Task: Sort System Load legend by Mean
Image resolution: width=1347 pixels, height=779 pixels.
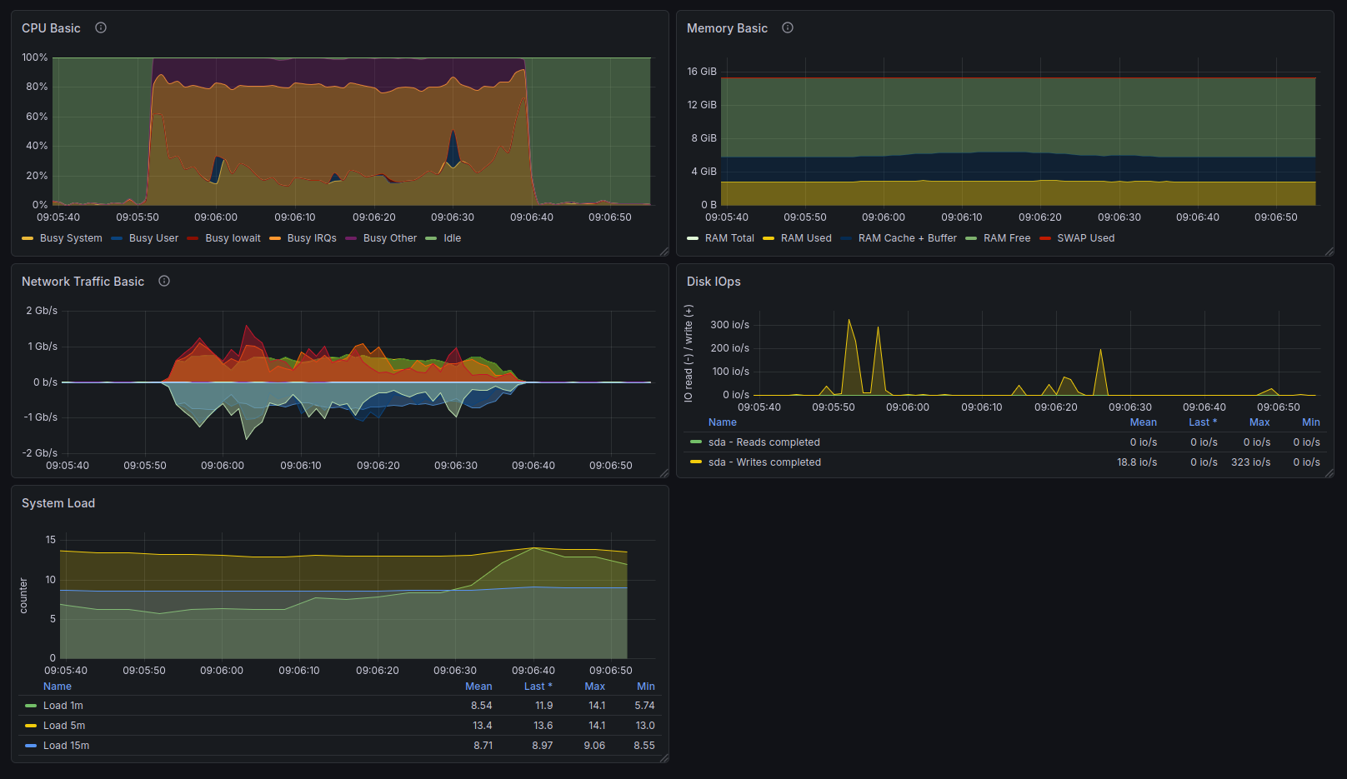Action: pos(478,687)
